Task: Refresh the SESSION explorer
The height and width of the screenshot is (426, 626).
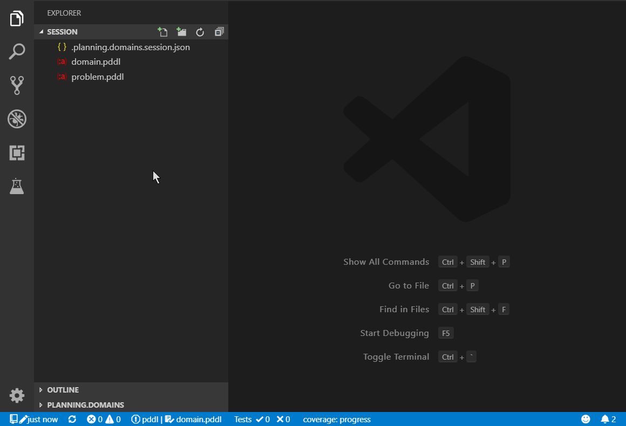Action: click(200, 32)
